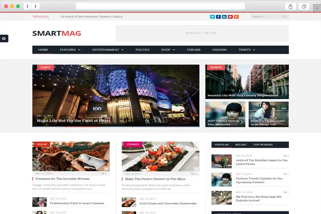Switch to the Recent tab
The width and height of the screenshot is (321, 214).
241,145
